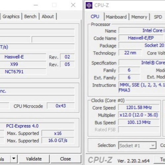Open the About tab

(48, 16)
